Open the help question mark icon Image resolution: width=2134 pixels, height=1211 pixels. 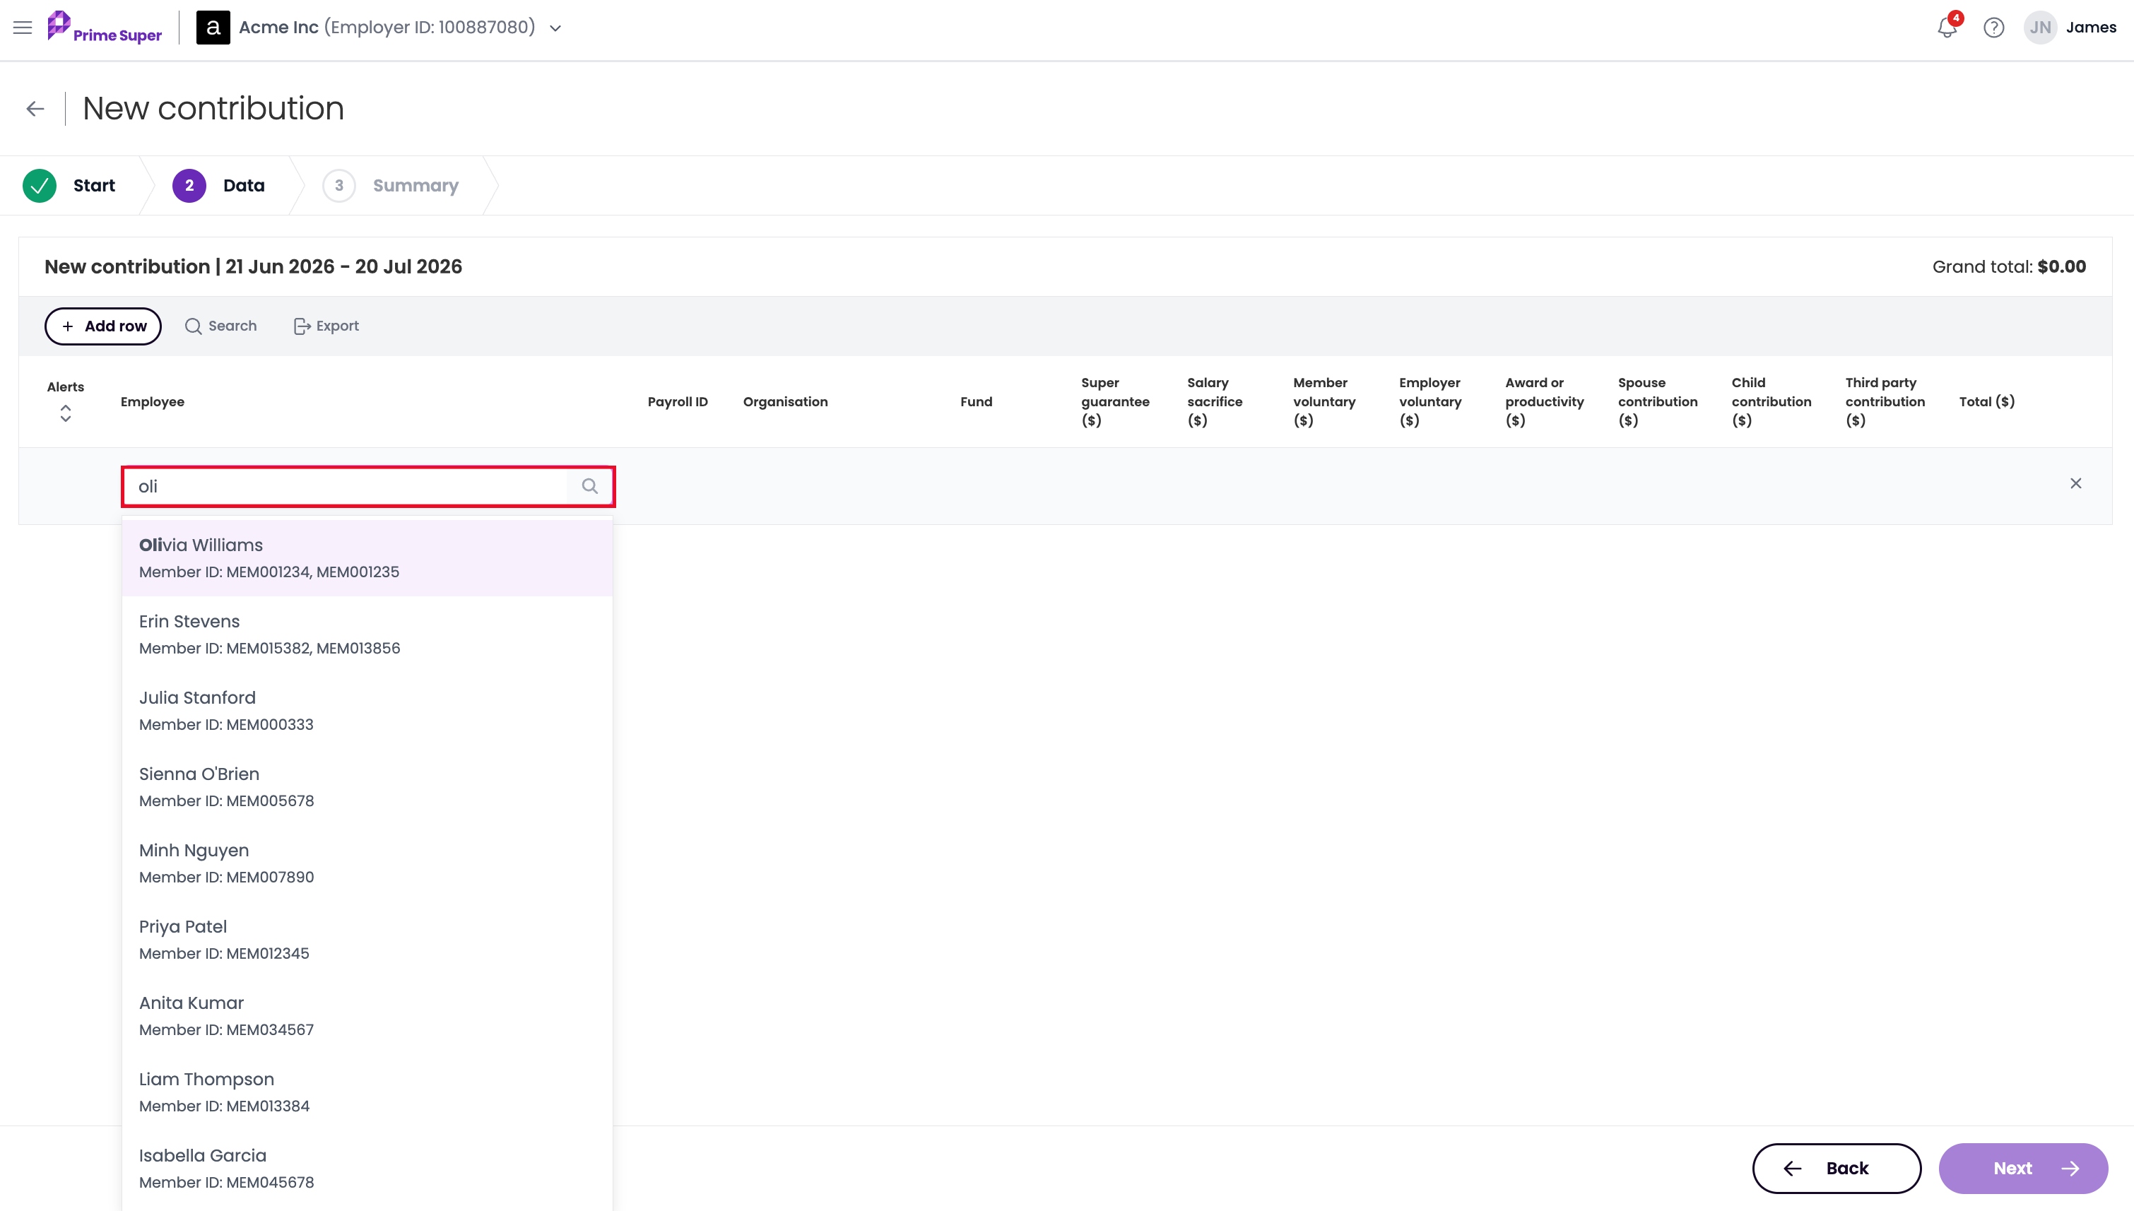(x=1993, y=28)
